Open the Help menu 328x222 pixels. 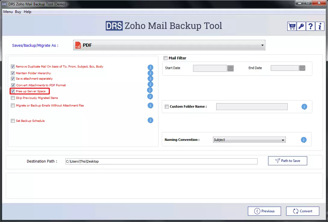click(x=27, y=12)
